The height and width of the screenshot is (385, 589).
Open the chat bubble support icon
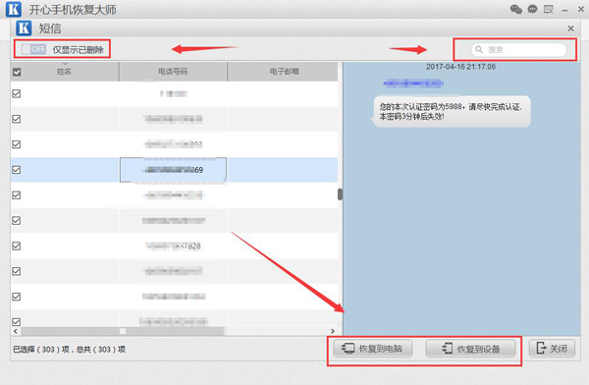coord(532,9)
